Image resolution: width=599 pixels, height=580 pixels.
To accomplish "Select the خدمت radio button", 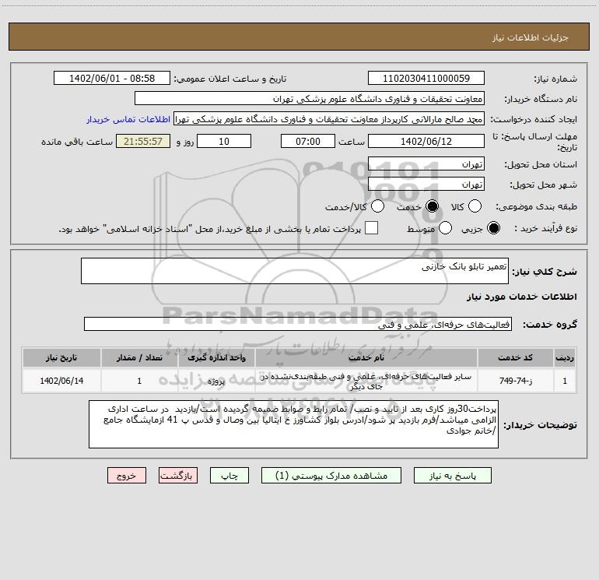I will click(x=432, y=206).
